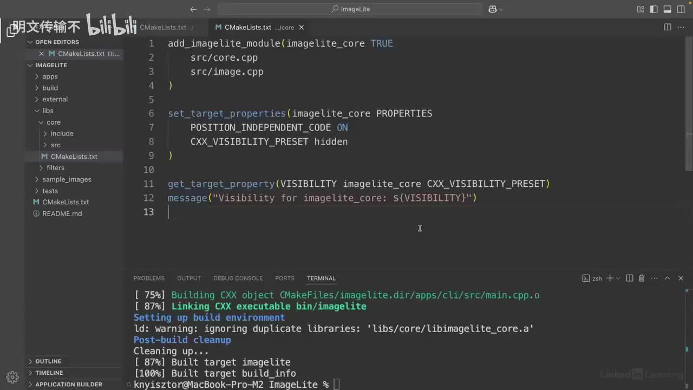Click the editor vertical scrollbar
693x390 pixels.
tap(689, 103)
